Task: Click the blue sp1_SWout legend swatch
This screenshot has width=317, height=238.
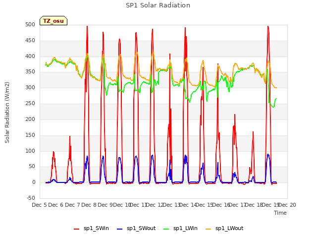Action: pos(120,229)
